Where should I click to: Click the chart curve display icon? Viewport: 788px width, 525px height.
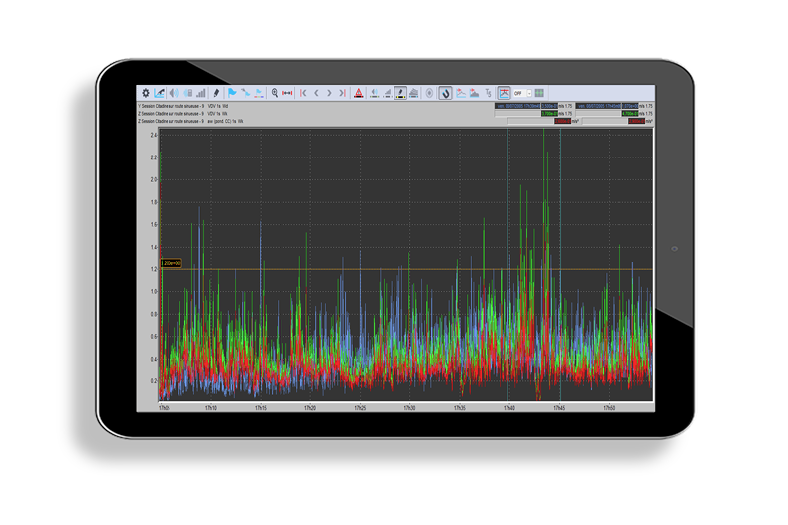(160, 93)
